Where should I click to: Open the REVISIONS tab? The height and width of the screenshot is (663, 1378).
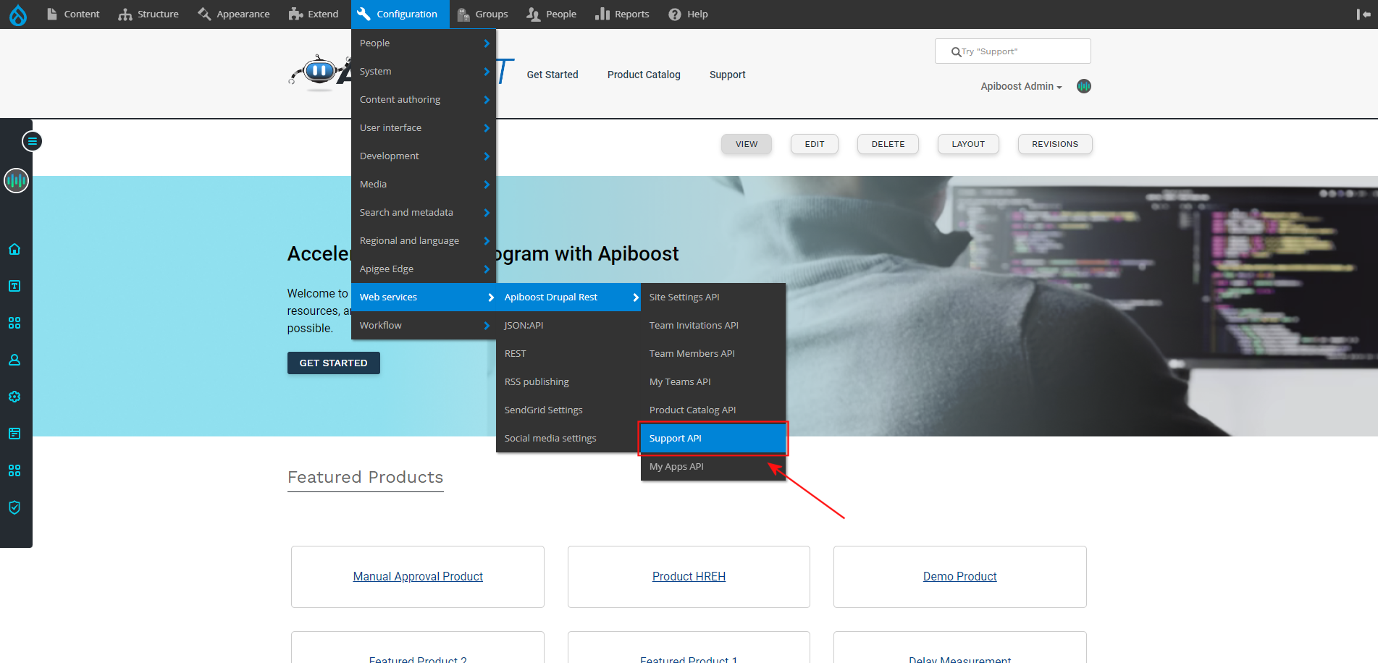pyautogui.click(x=1055, y=144)
